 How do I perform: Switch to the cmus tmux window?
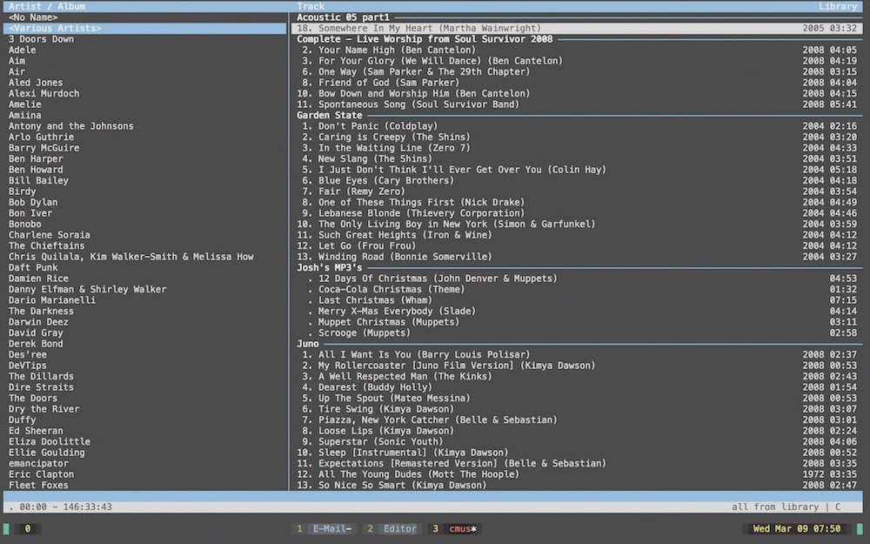(x=456, y=529)
